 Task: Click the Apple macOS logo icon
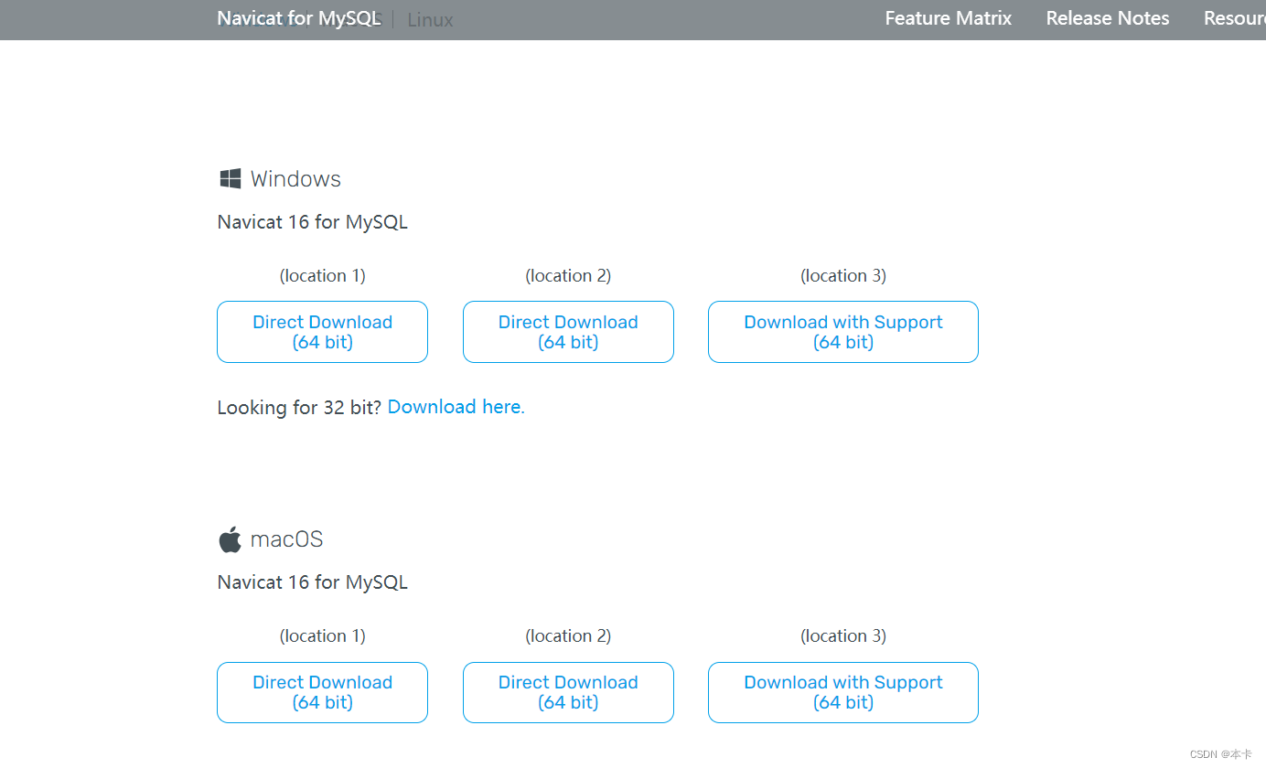click(230, 539)
